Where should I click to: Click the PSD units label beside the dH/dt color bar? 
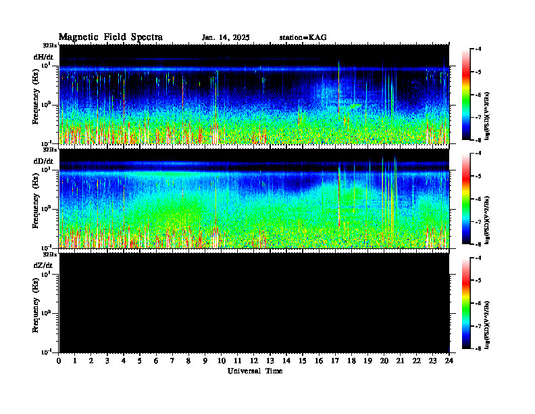tap(488, 116)
